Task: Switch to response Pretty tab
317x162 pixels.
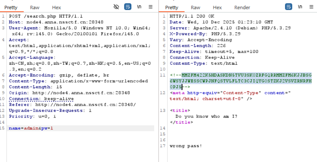Action: 171,8
